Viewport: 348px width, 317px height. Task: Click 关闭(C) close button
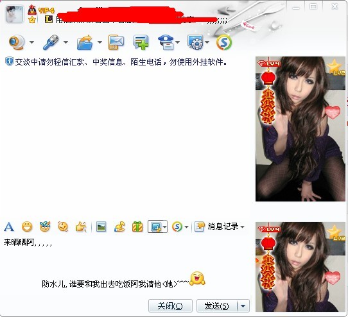pos(170,306)
